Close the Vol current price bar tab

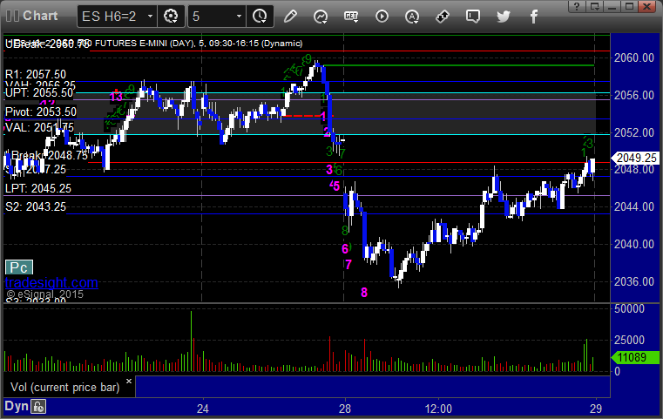129,381
